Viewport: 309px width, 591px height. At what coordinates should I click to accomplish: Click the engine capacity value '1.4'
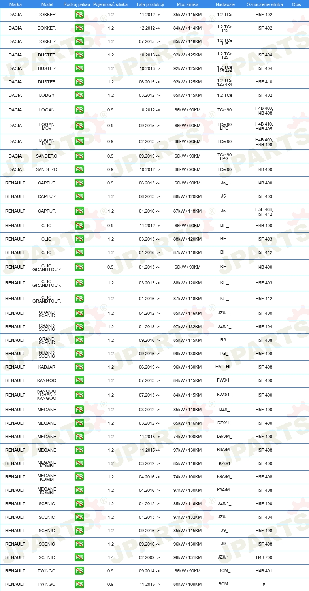pos(111,557)
